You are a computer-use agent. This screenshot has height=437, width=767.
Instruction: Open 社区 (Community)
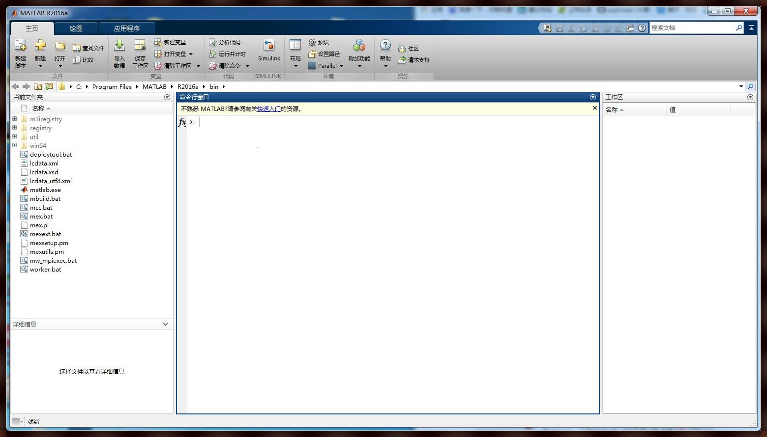409,48
